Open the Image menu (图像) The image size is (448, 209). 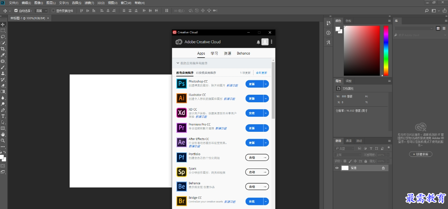[39, 3]
